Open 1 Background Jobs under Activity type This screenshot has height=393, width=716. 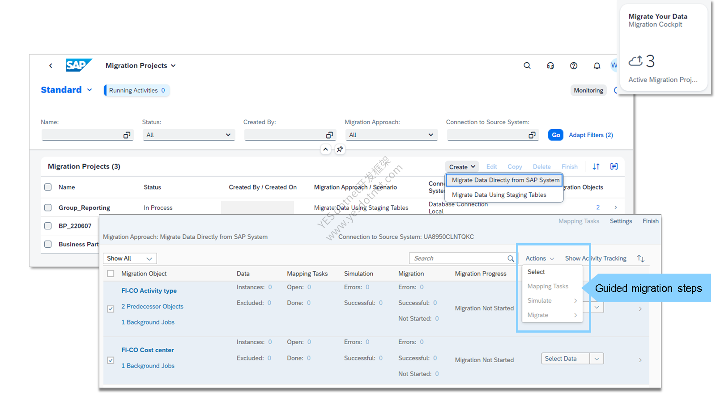click(148, 322)
